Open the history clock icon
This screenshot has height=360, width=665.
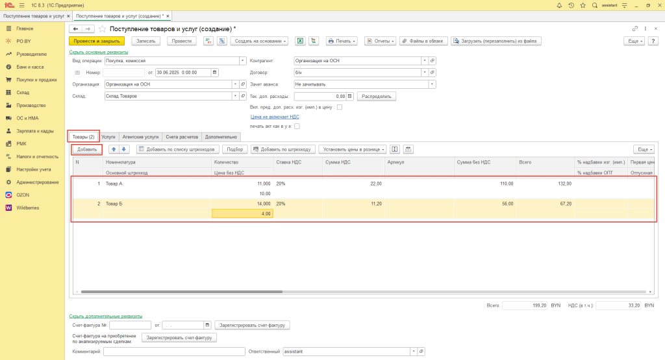coord(571,5)
